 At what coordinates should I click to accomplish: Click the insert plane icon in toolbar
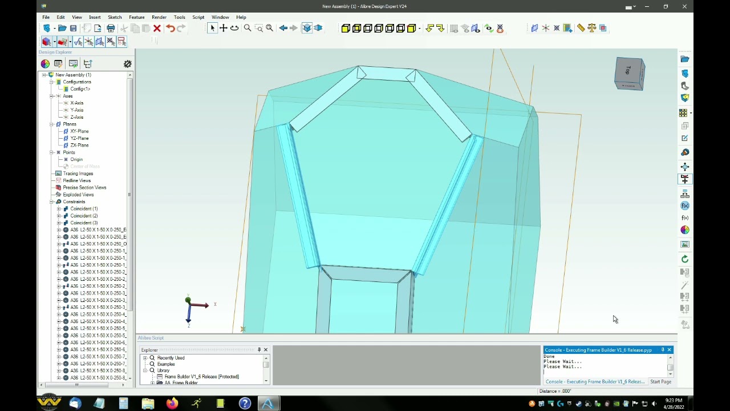pyautogui.click(x=534, y=28)
